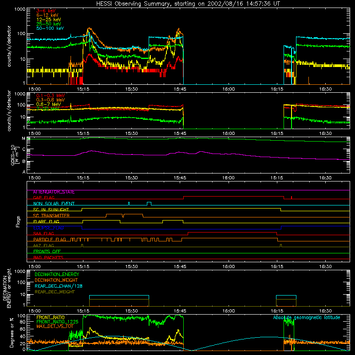355x355 pixels.
Task: Select the green '25-50 keV' legend entry
Action: click(x=48, y=24)
